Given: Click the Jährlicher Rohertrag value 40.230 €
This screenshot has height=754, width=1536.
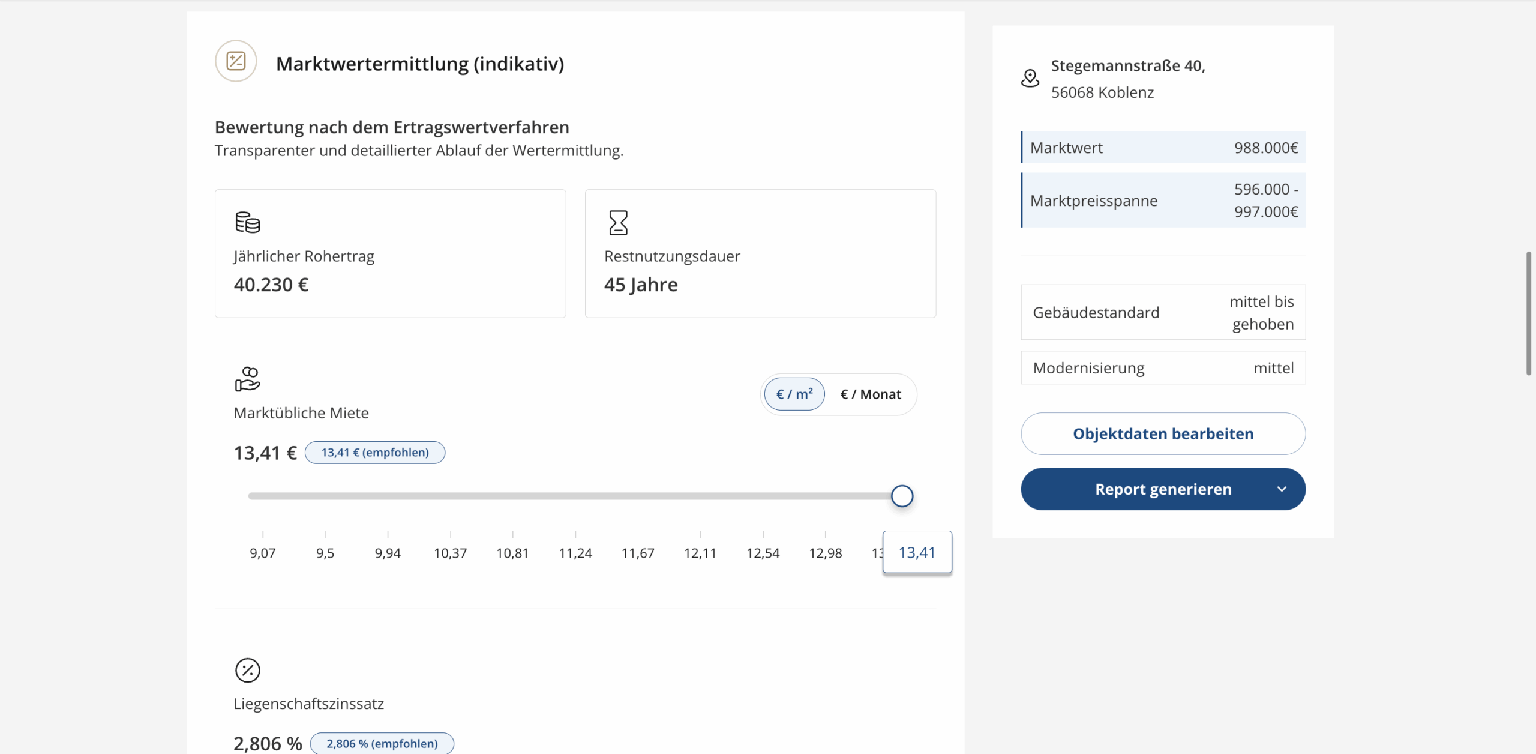Looking at the screenshot, I should [271, 284].
